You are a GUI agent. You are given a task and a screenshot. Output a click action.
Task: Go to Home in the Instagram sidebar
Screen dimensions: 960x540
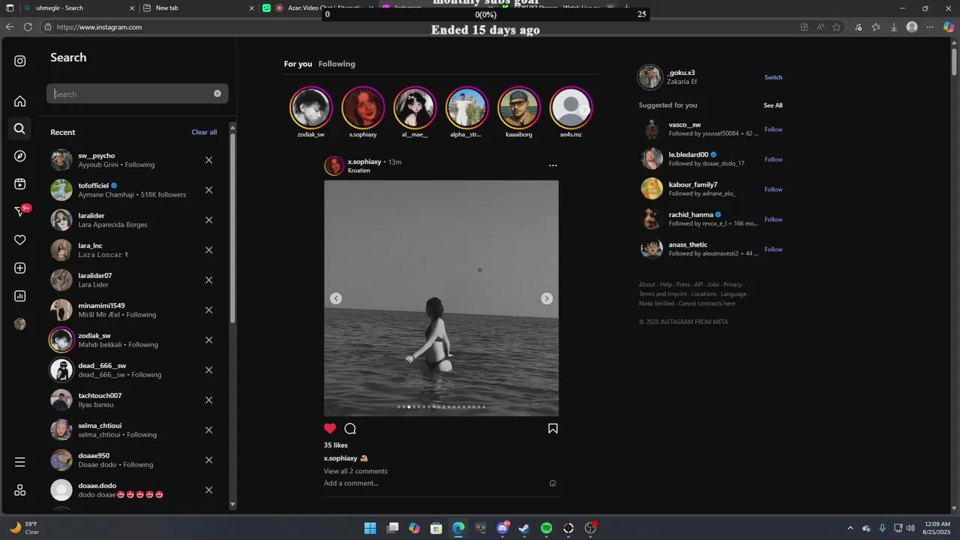[20, 101]
